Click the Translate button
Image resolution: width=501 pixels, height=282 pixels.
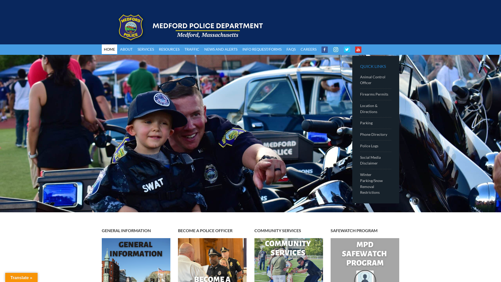[x=21, y=278]
